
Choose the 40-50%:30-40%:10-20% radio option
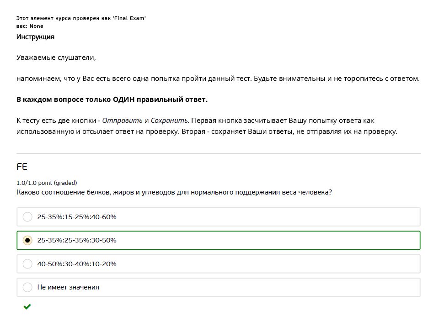27,264
